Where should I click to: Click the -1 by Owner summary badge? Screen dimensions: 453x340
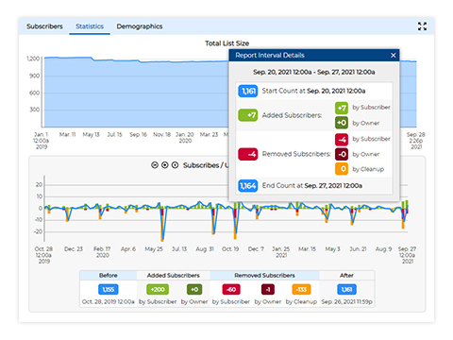(268, 289)
